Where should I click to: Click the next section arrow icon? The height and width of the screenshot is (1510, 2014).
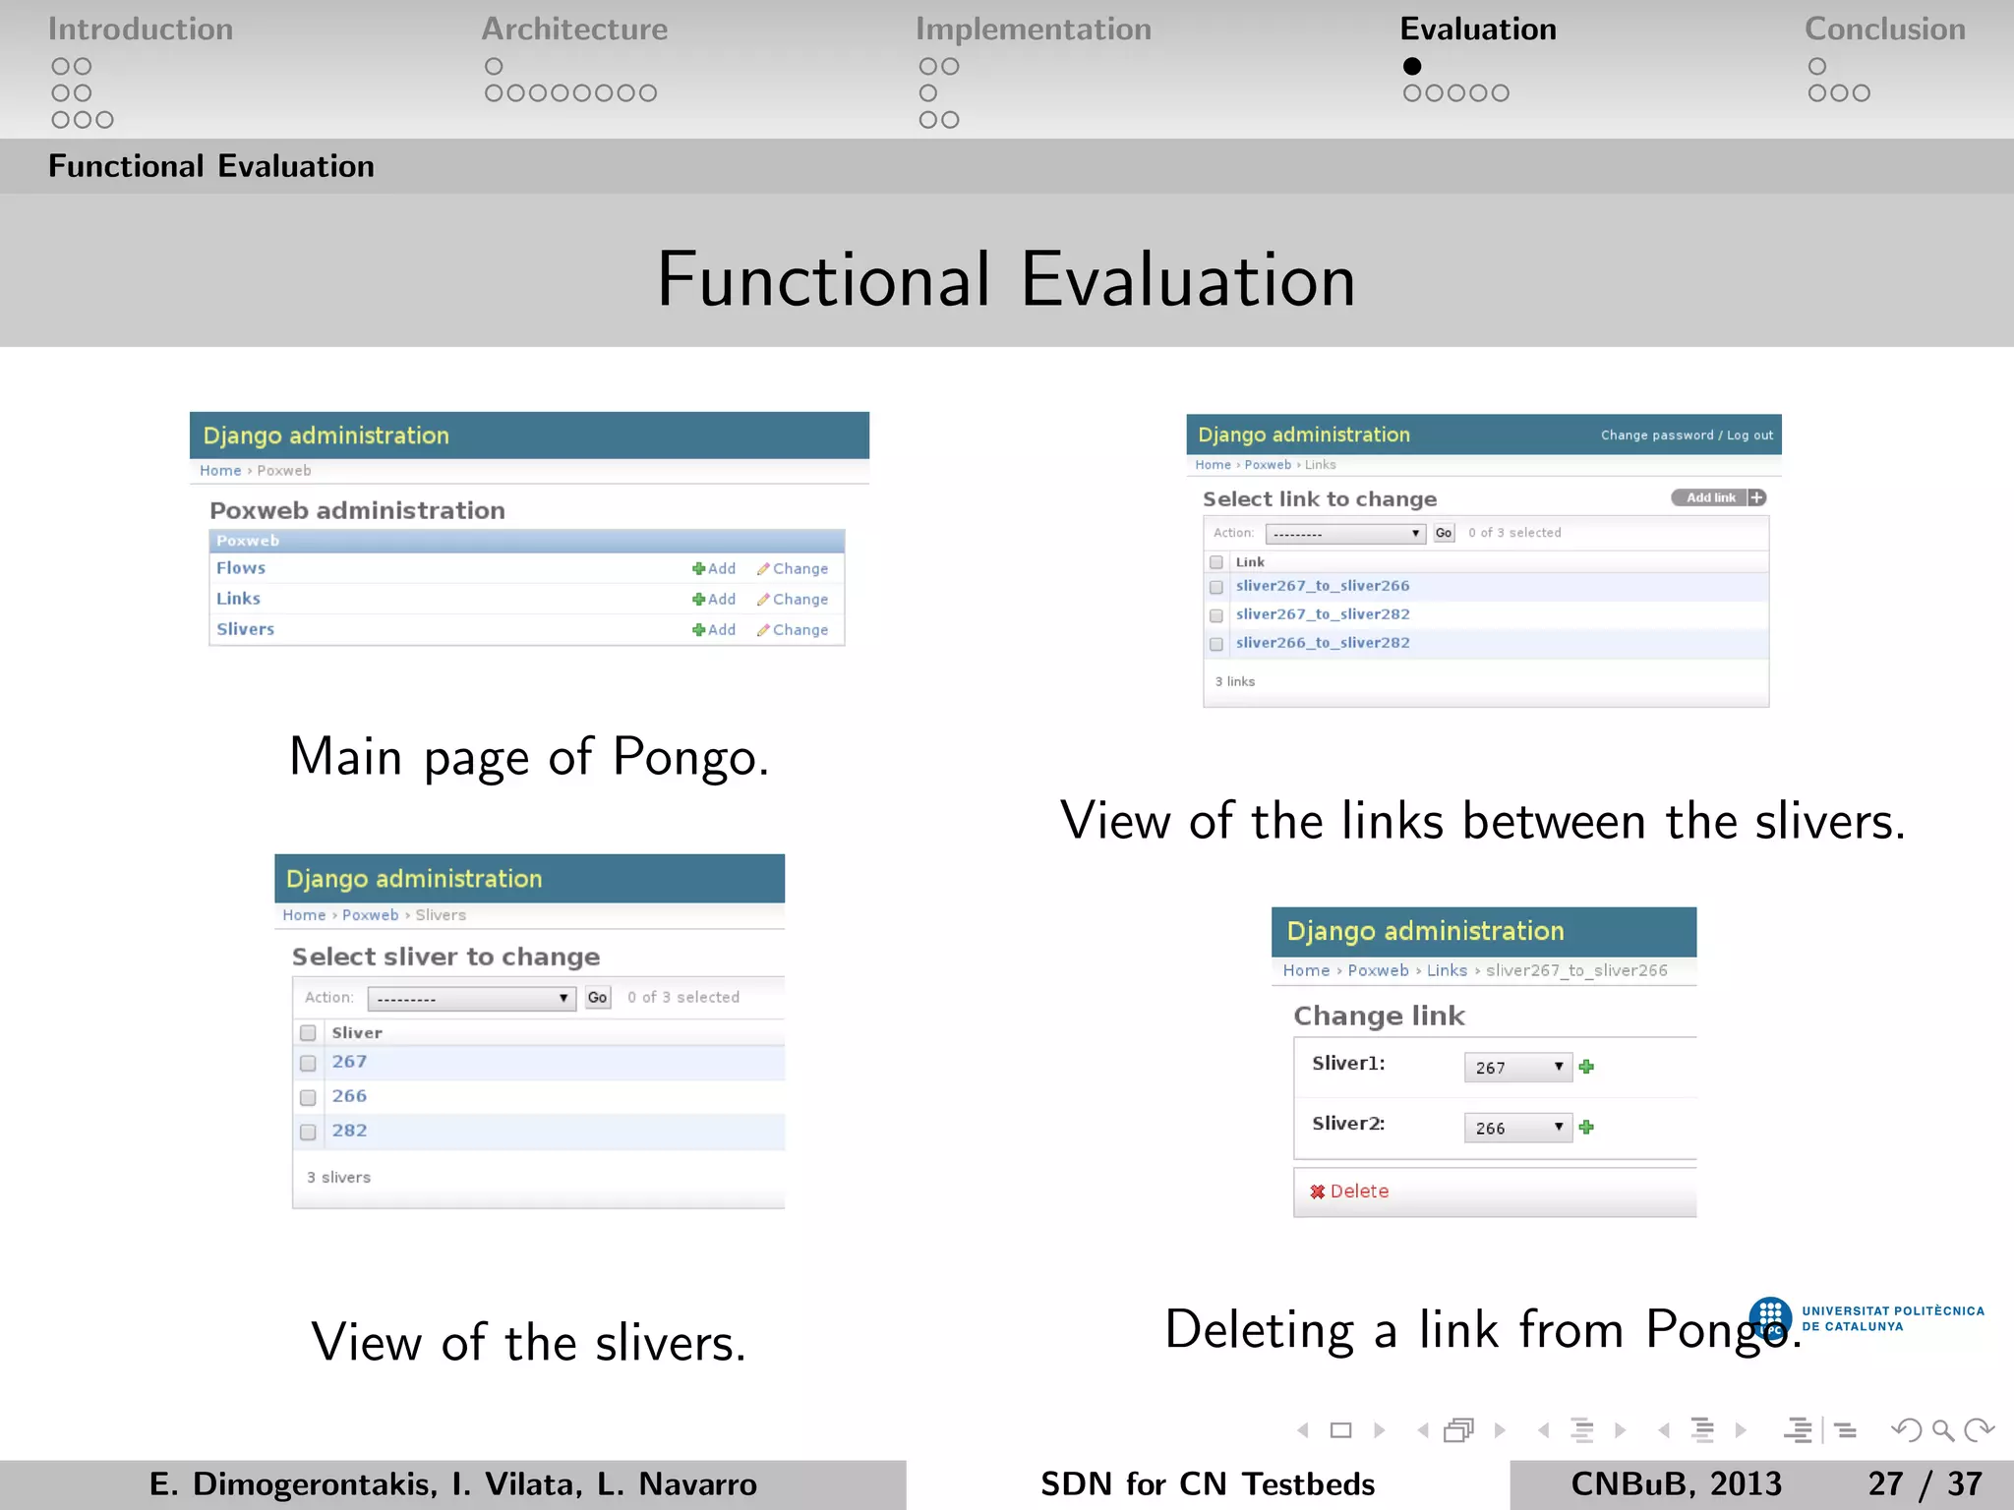(x=1741, y=1430)
